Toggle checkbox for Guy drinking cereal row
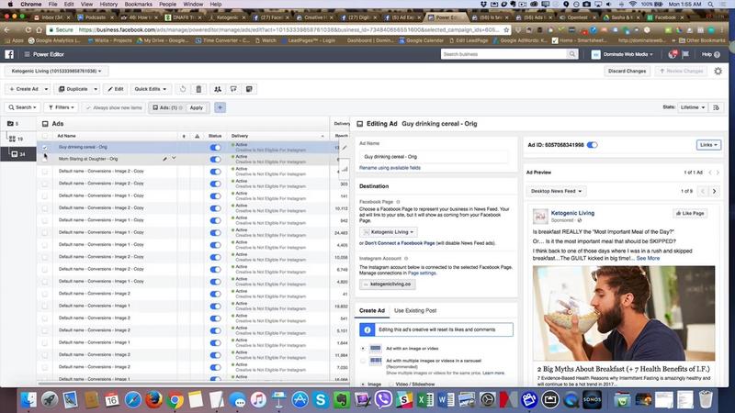735x413 pixels. [x=45, y=147]
